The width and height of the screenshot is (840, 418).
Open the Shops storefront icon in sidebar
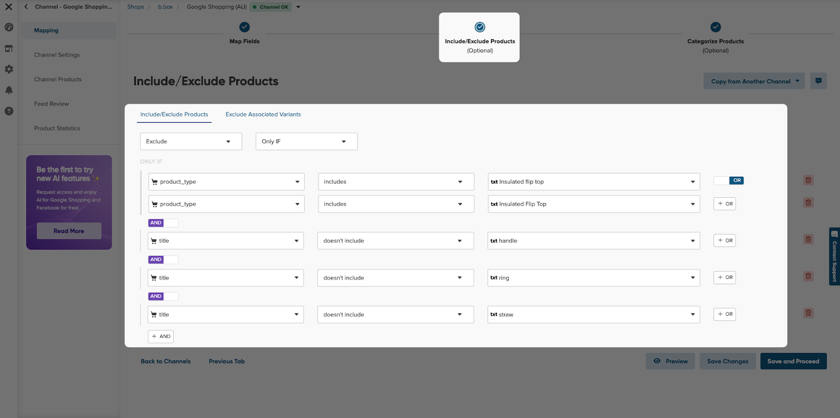click(9, 49)
